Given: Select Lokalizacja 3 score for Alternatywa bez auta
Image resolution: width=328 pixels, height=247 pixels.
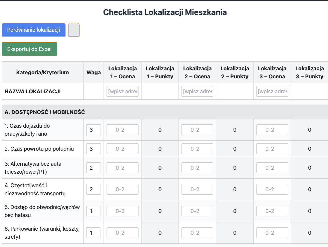Looking at the screenshot, I should [x=272, y=168].
